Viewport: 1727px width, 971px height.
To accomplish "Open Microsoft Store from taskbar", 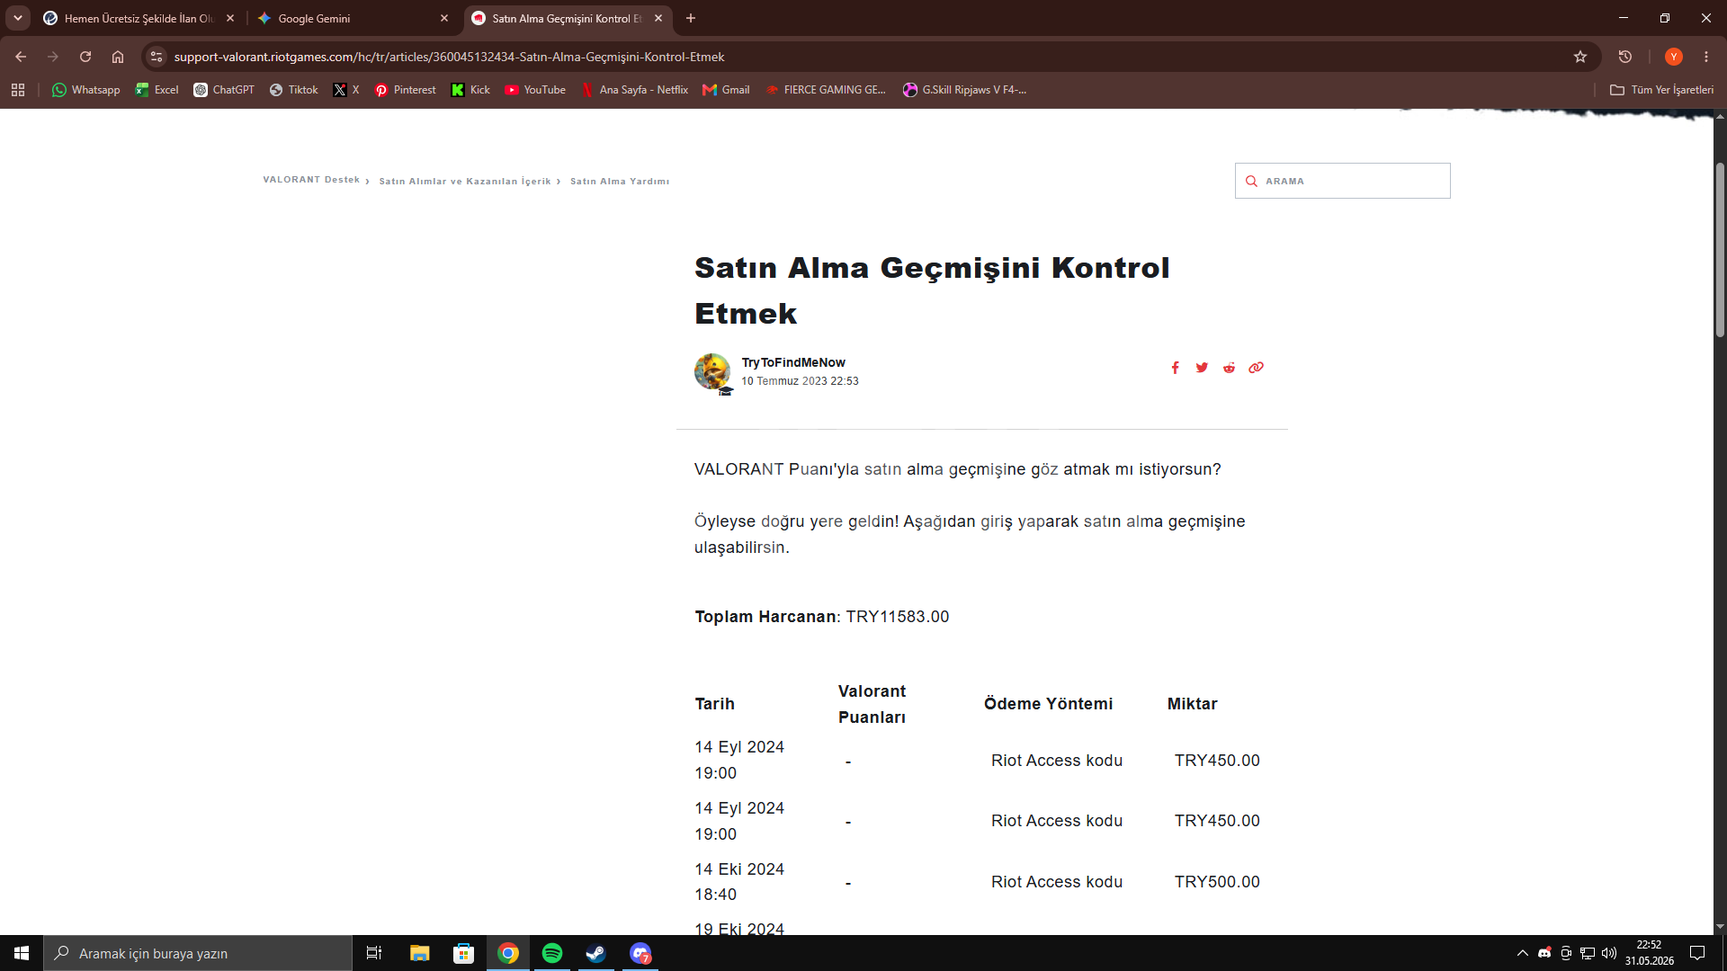I will [463, 953].
